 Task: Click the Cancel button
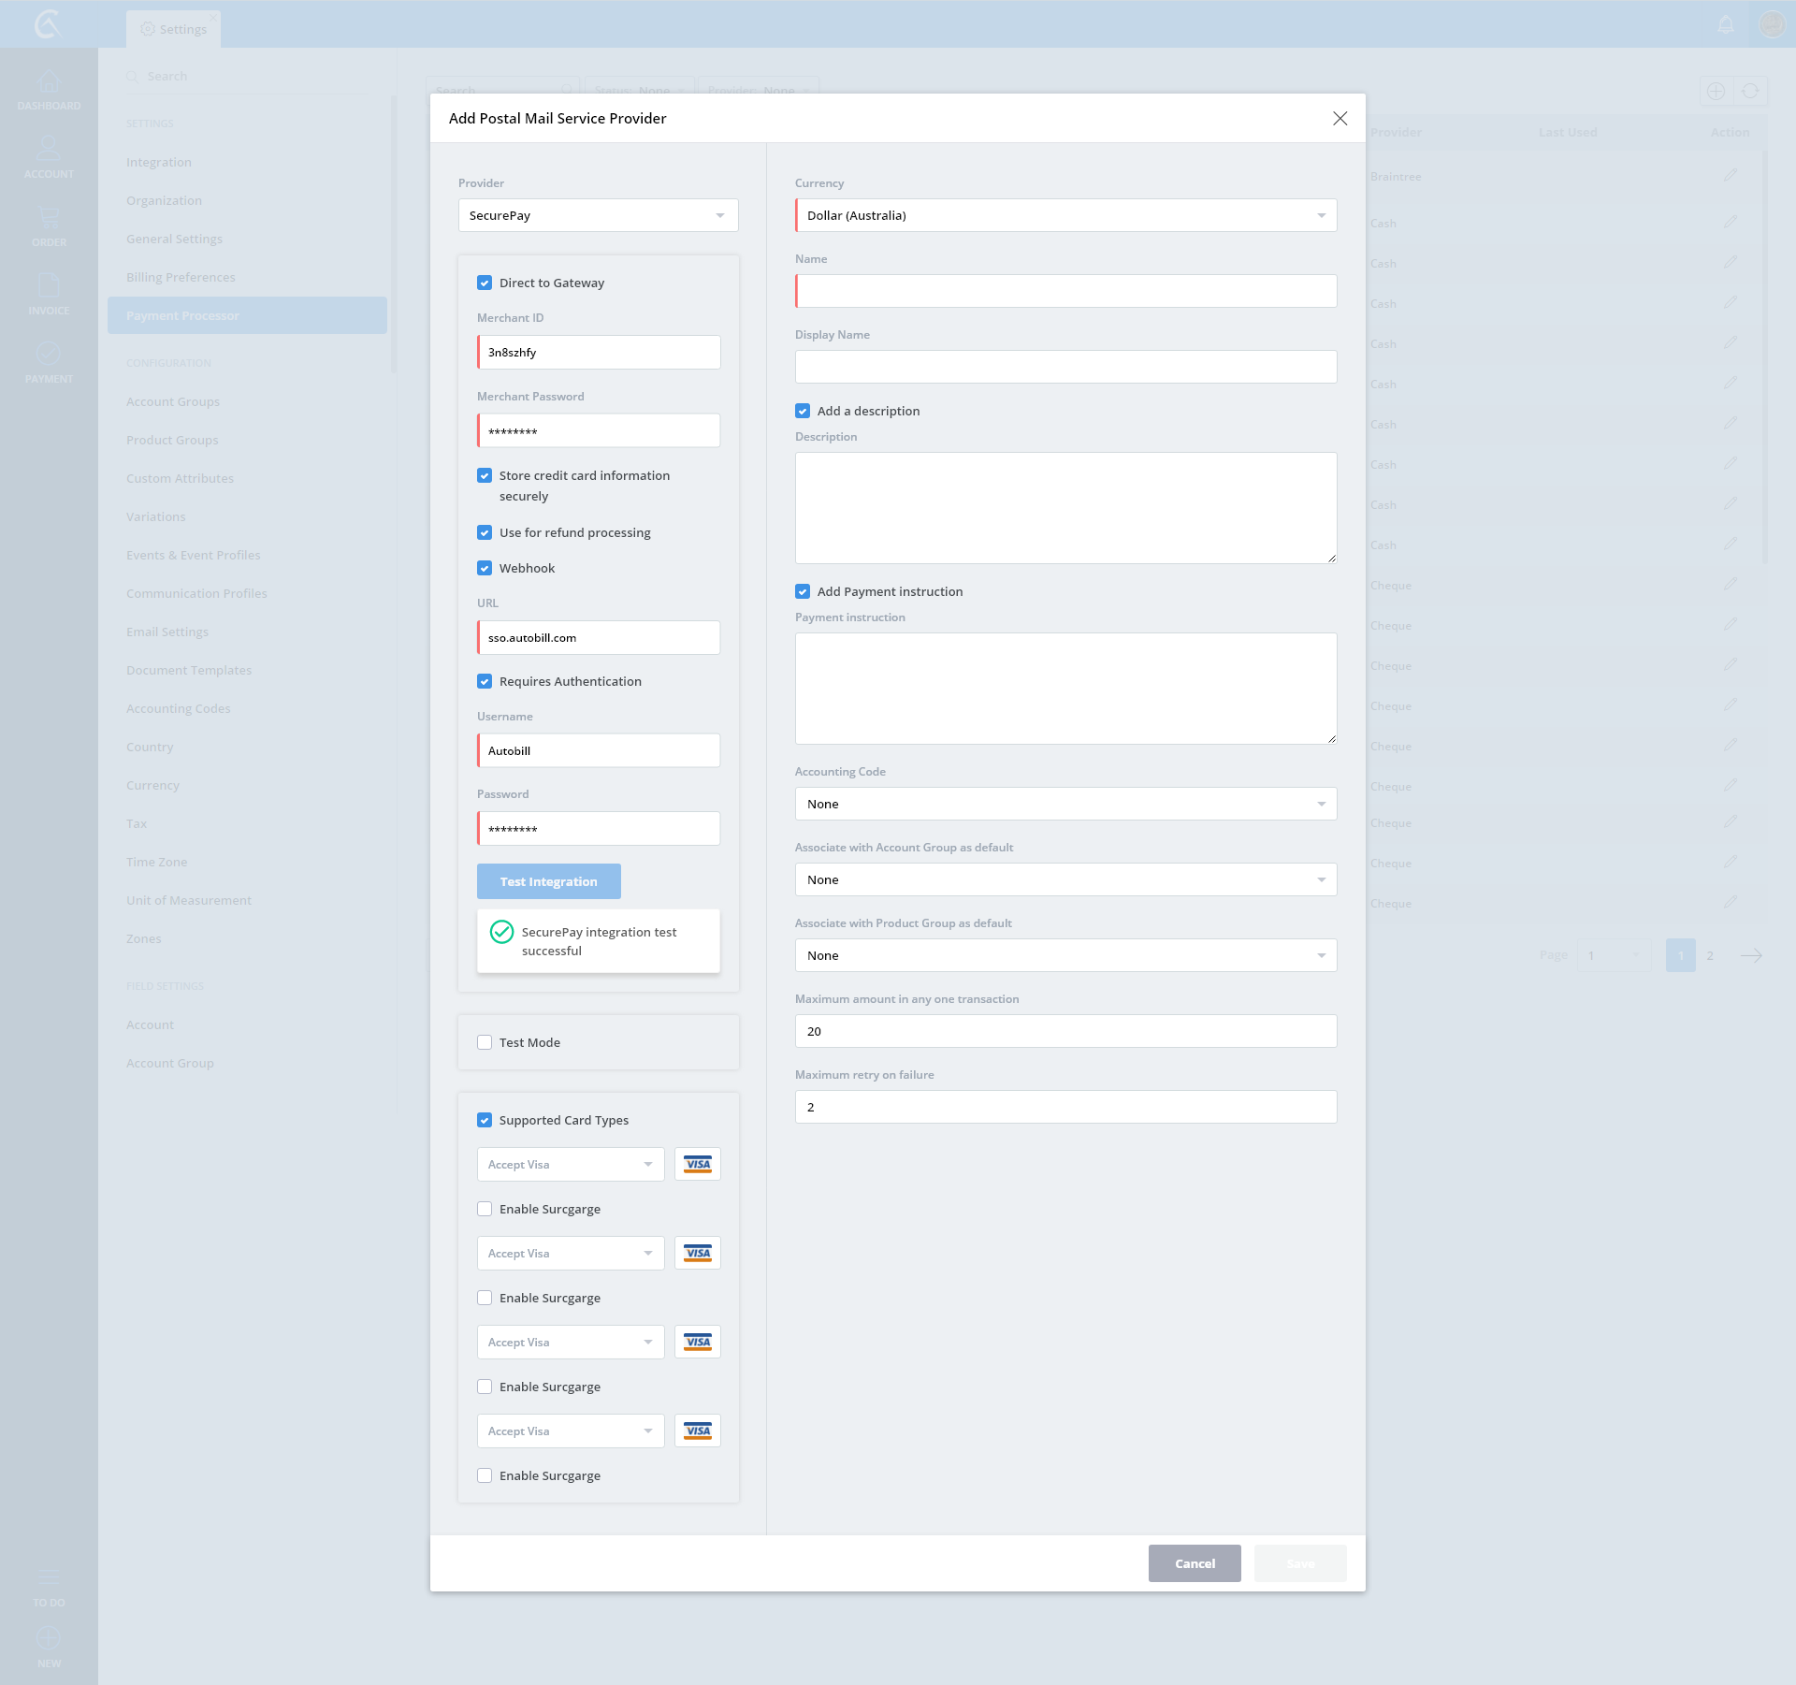point(1195,1563)
